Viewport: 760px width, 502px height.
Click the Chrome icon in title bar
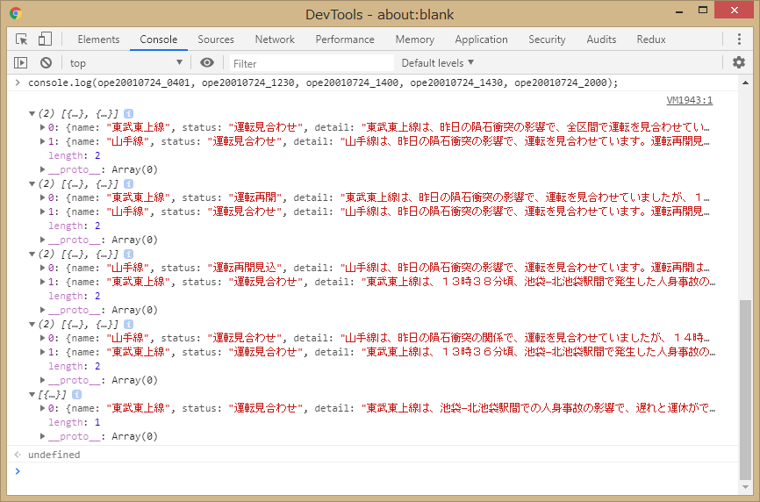click(16, 14)
